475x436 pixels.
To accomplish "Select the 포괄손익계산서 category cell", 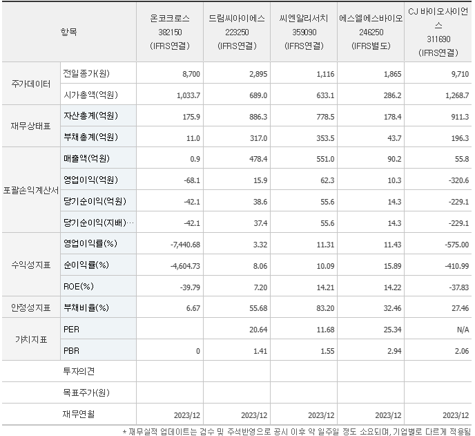I will 31,191.
